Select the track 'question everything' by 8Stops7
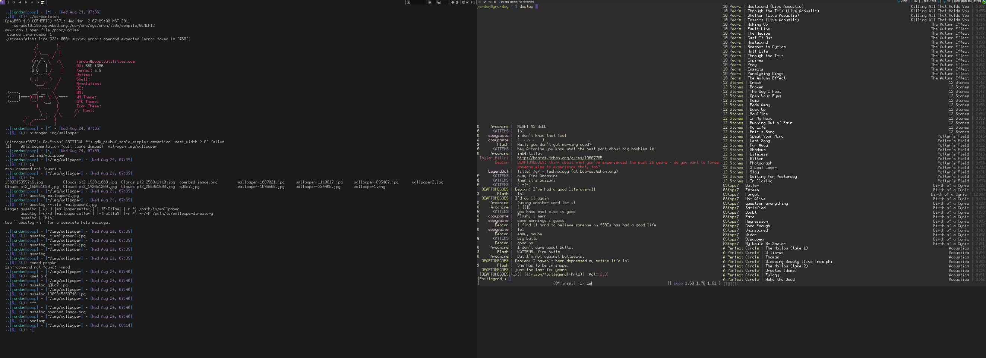This screenshot has height=358, width=986. [766, 203]
